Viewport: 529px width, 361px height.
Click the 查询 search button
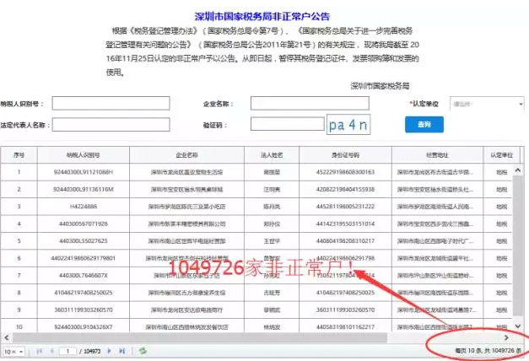(x=424, y=125)
